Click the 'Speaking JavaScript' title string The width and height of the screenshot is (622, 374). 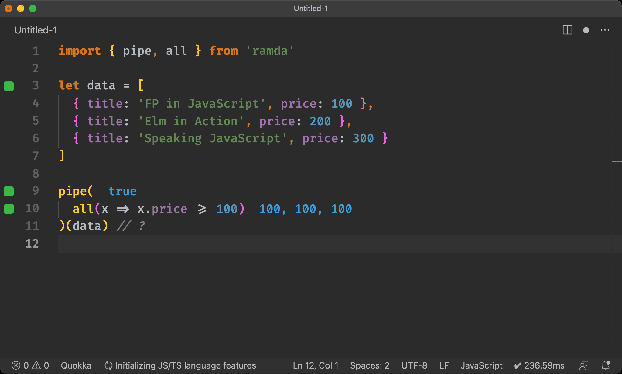point(213,139)
